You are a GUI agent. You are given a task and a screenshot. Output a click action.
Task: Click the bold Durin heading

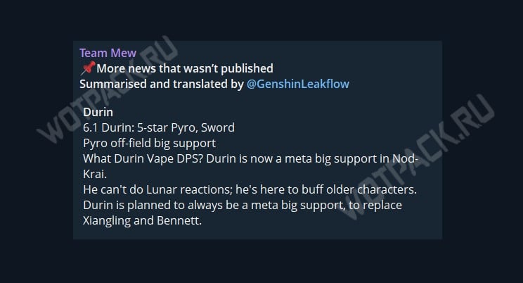(x=98, y=112)
